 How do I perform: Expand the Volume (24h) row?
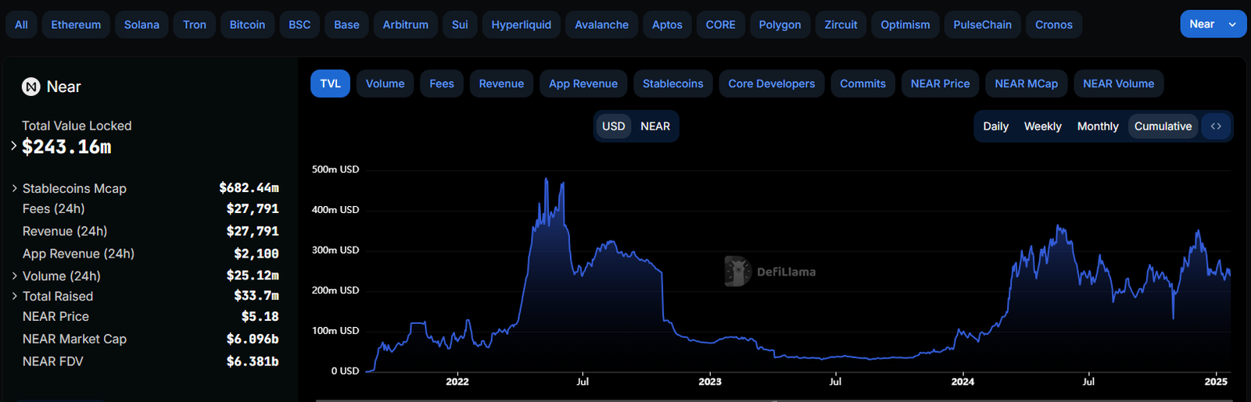[x=14, y=276]
